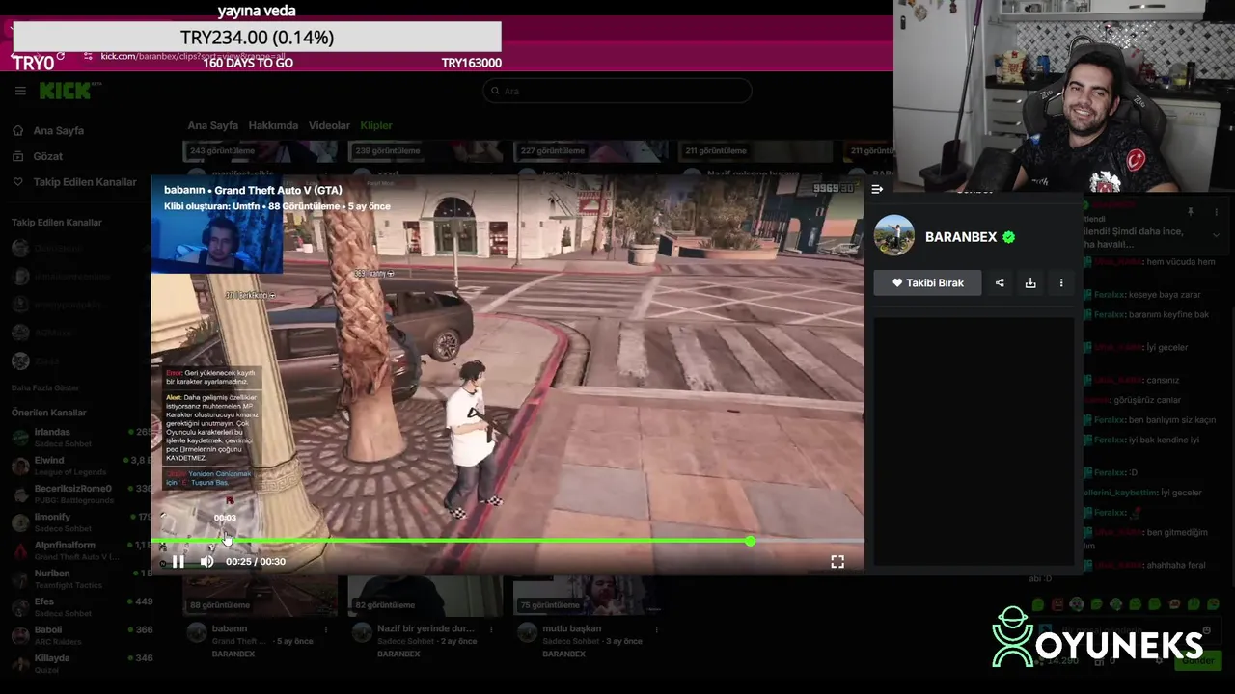Download the clip with download icon
1235x694 pixels.
(1030, 282)
